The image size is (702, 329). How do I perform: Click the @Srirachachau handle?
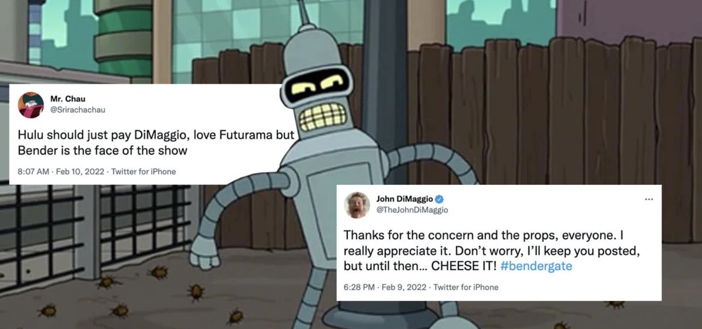click(x=78, y=110)
